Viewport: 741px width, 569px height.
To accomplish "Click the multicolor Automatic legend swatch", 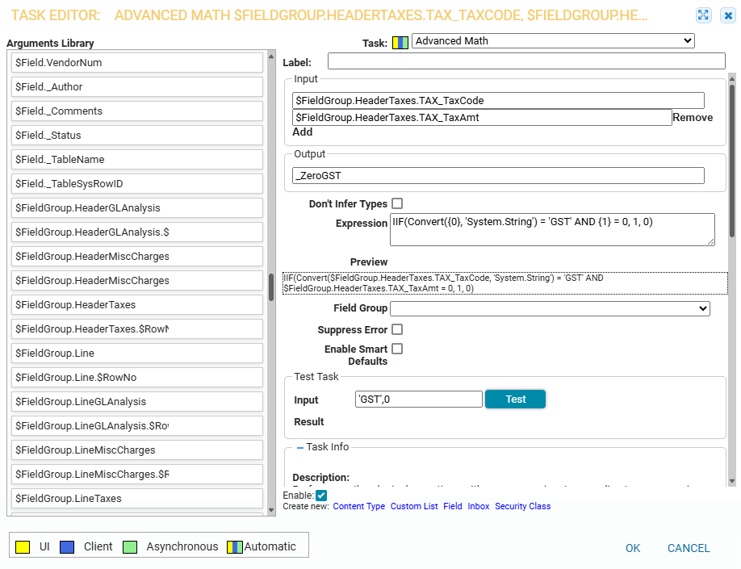I will 235,546.
